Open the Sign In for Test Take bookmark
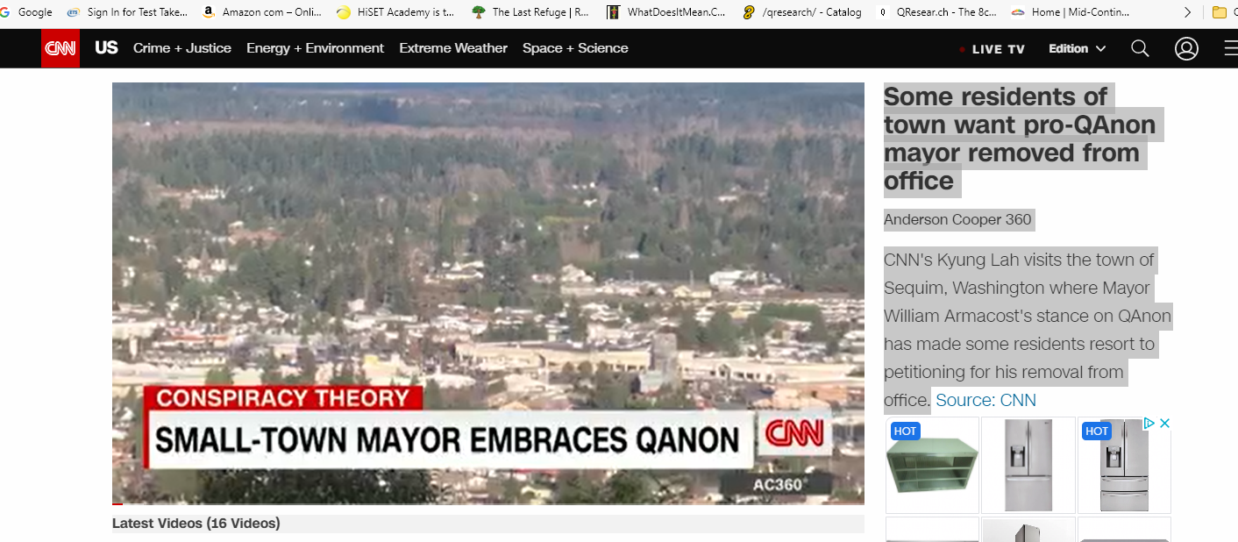The height and width of the screenshot is (542, 1238). [127, 12]
